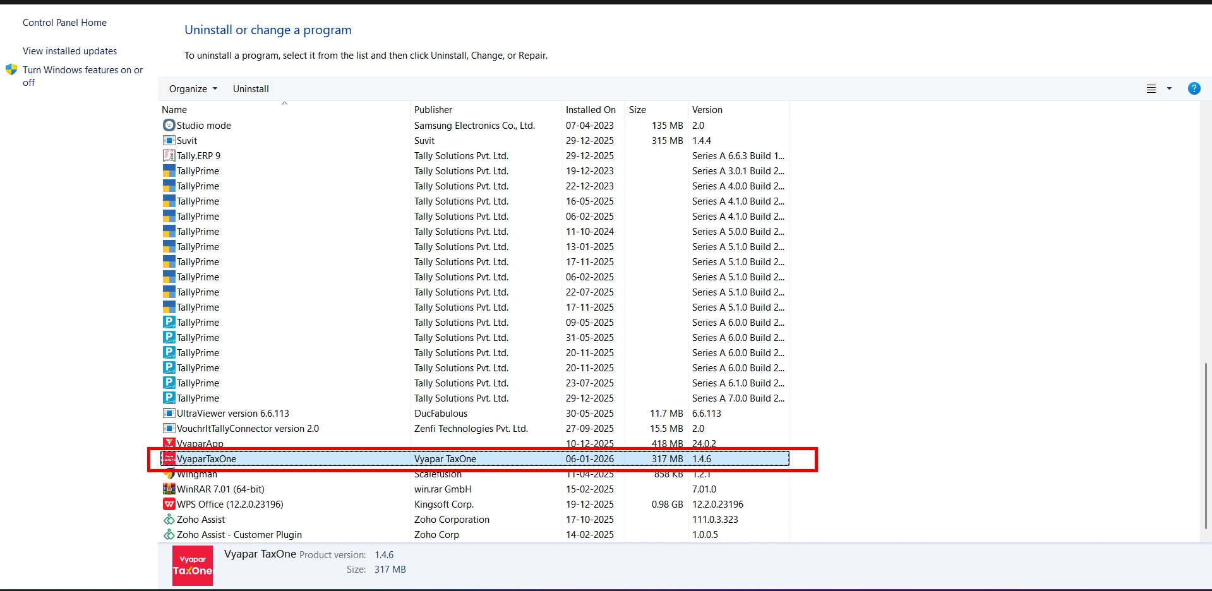Click the Zoho Assist icon
This screenshot has height=591, width=1212.
click(x=169, y=519)
